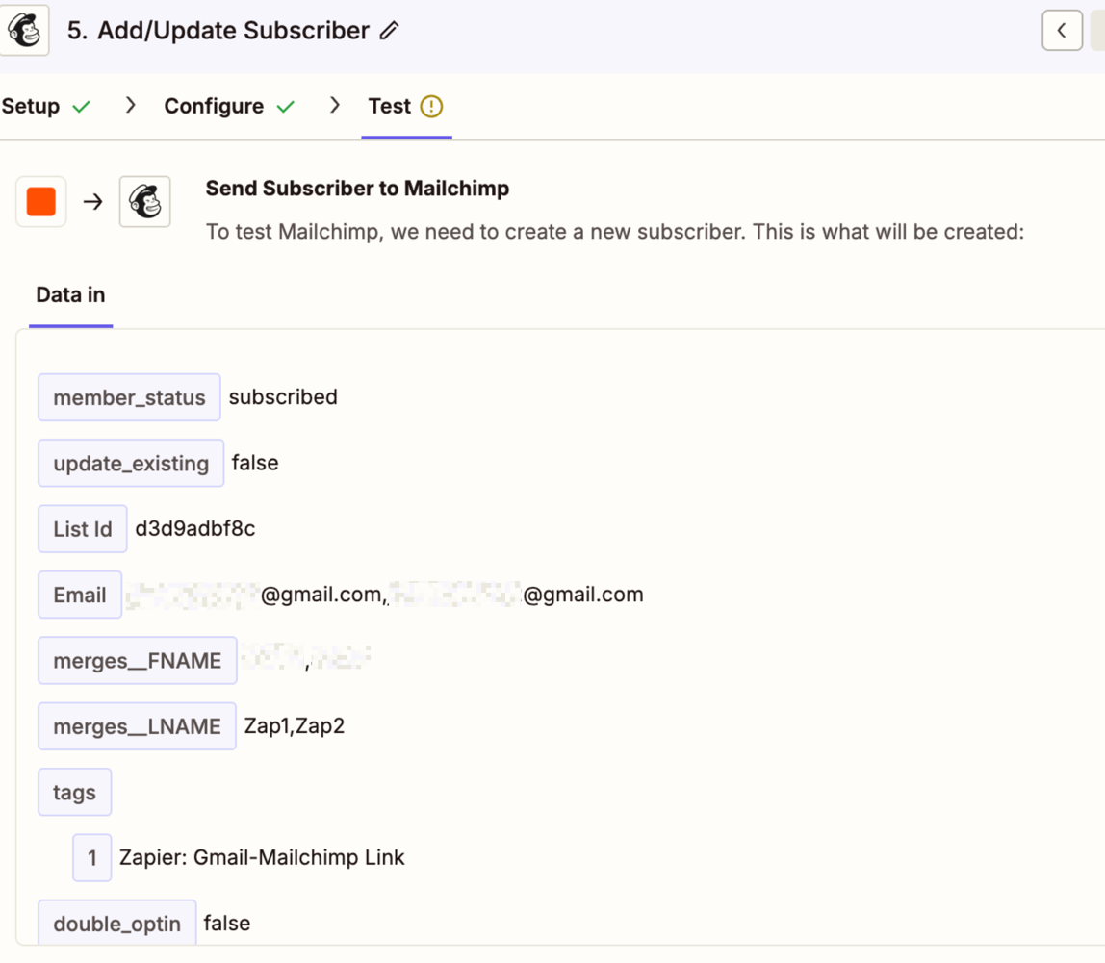Click the tags field label
This screenshot has height=963, width=1105.
click(75, 792)
